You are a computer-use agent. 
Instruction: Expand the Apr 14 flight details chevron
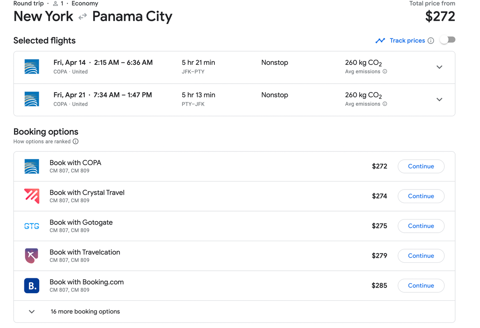pos(439,67)
